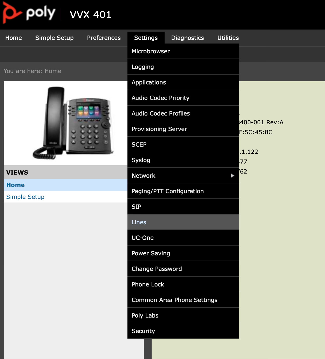Click the Simple Setup link under VIEWS
Screen dimensions: 325x359
25,197
